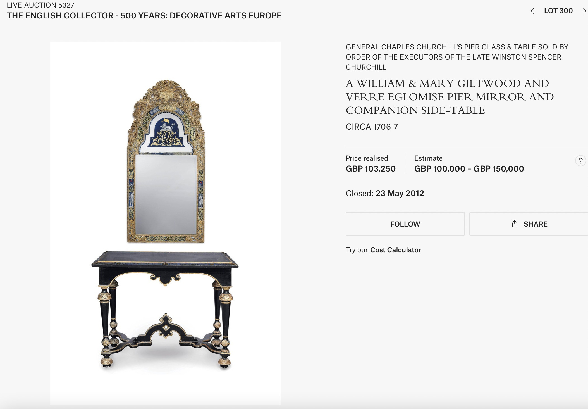Click the General Charles Churchill provenance text
Screen dimensions: 588x409
tap(457, 57)
